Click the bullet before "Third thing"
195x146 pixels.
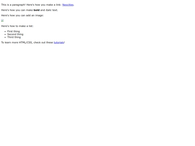[5, 37]
